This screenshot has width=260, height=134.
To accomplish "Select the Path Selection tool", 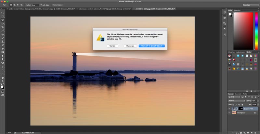I will (3, 70).
